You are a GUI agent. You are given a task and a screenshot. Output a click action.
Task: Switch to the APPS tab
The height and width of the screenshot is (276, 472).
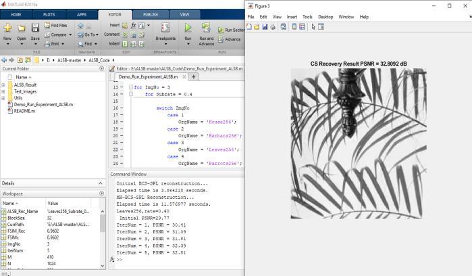point(82,14)
